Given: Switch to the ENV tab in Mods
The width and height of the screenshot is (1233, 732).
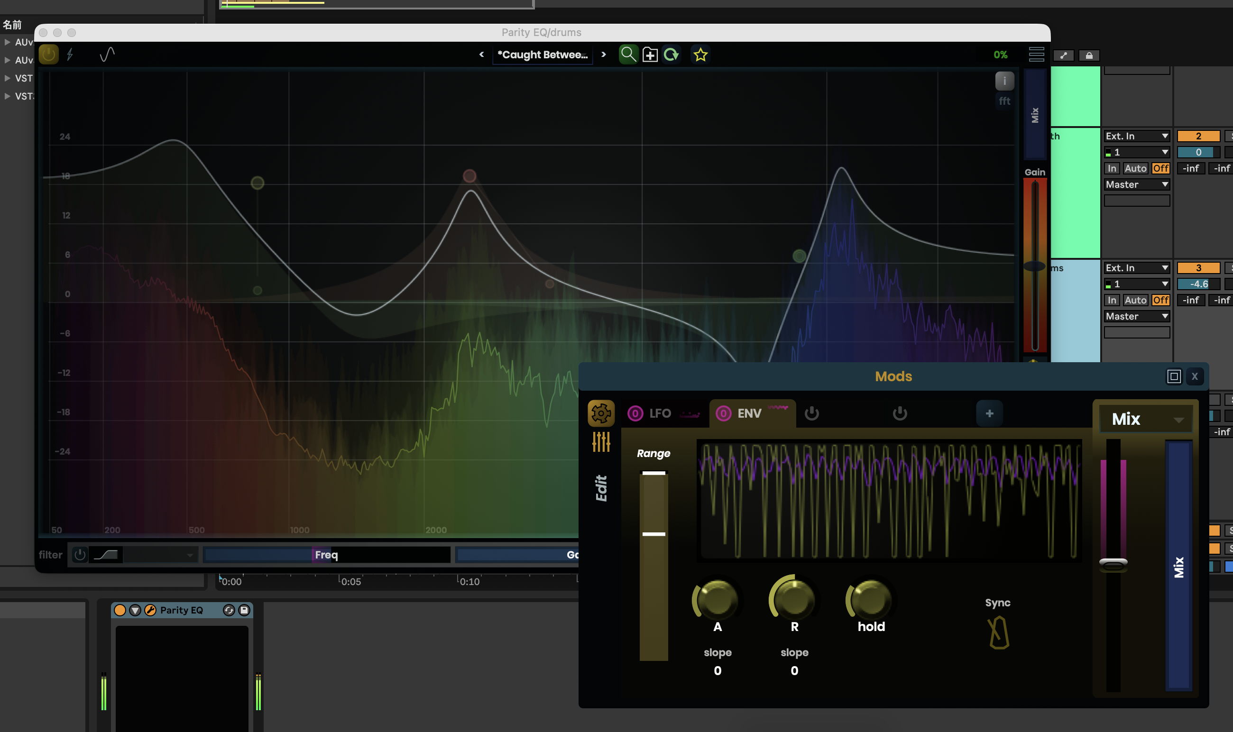Looking at the screenshot, I should (749, 413).
